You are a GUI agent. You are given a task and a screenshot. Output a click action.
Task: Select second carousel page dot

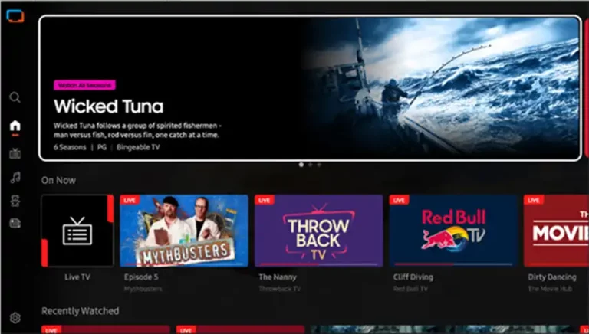310,165
